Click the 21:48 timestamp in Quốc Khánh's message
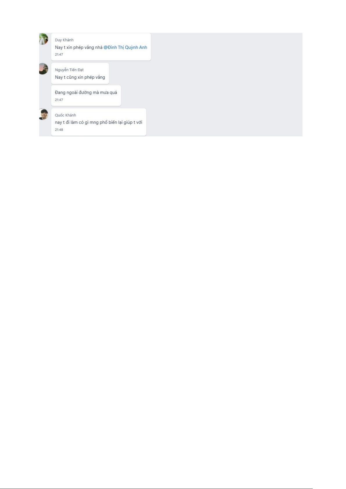This screenshot has width=346, height=489. click(59, 130)
